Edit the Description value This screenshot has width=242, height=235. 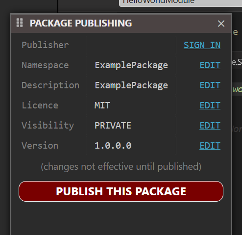210,85
